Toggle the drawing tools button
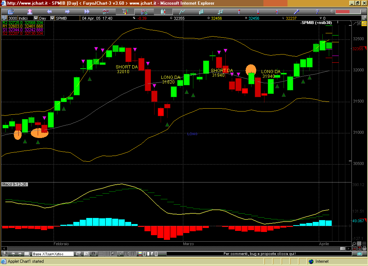This screenshot has height=266, width=368. click(143, 11)
